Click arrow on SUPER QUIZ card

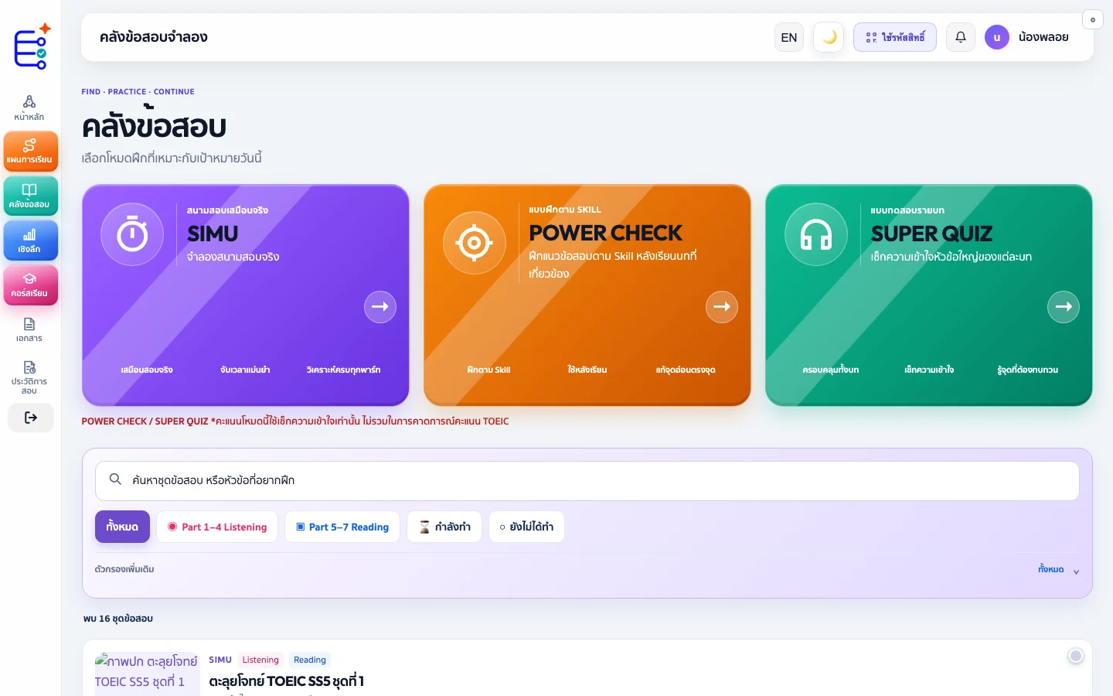click(x=1064, y=307)
